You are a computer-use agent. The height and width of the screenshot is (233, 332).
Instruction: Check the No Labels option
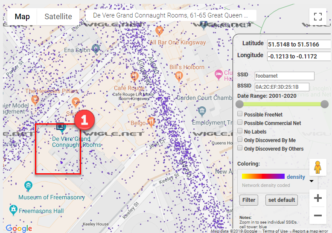pos(240,131)
